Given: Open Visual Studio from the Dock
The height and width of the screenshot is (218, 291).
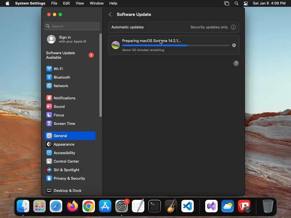Looking at the screenshot, I should pyautogui.click(x=211, y=206).
